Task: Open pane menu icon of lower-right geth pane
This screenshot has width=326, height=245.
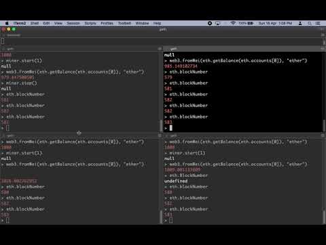Action: (323, 135)
